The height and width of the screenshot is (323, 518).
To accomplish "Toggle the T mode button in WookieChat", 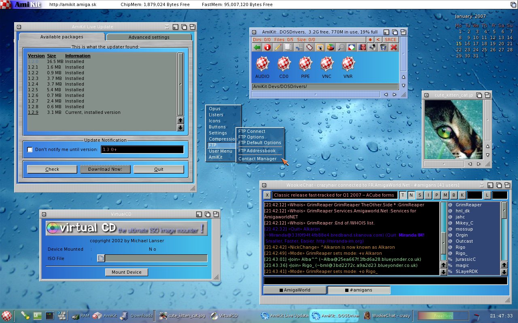I will (403, 195).
